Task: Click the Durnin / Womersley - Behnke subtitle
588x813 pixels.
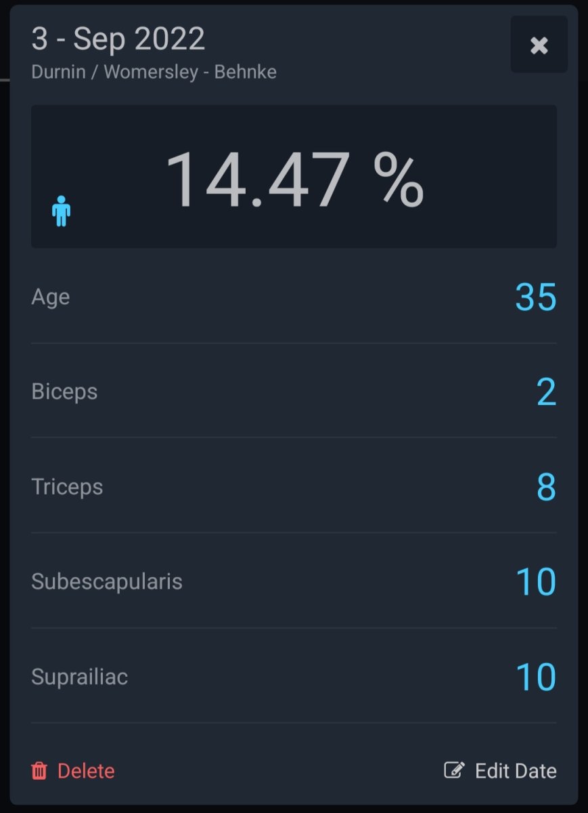Action: pos(154,72)
